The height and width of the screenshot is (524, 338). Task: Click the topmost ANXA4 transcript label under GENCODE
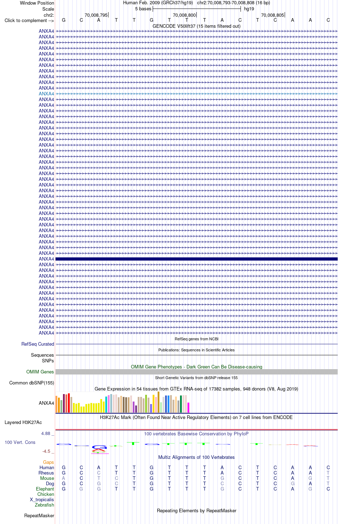(x=46, y=31)
